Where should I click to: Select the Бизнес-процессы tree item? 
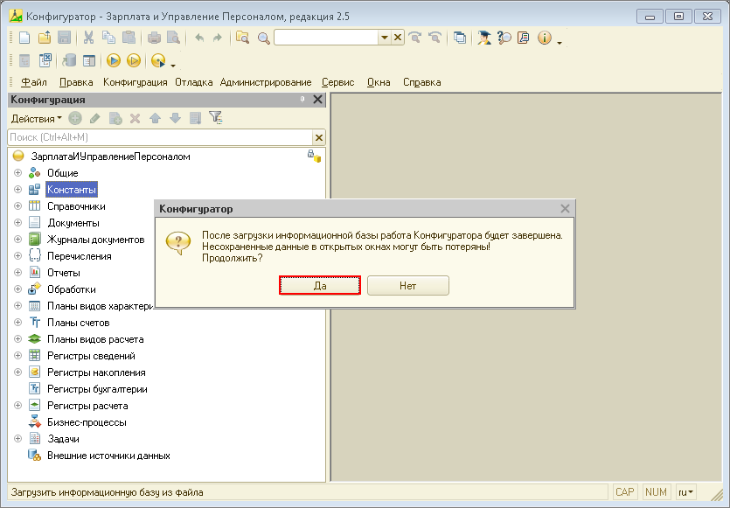[87, 422]
